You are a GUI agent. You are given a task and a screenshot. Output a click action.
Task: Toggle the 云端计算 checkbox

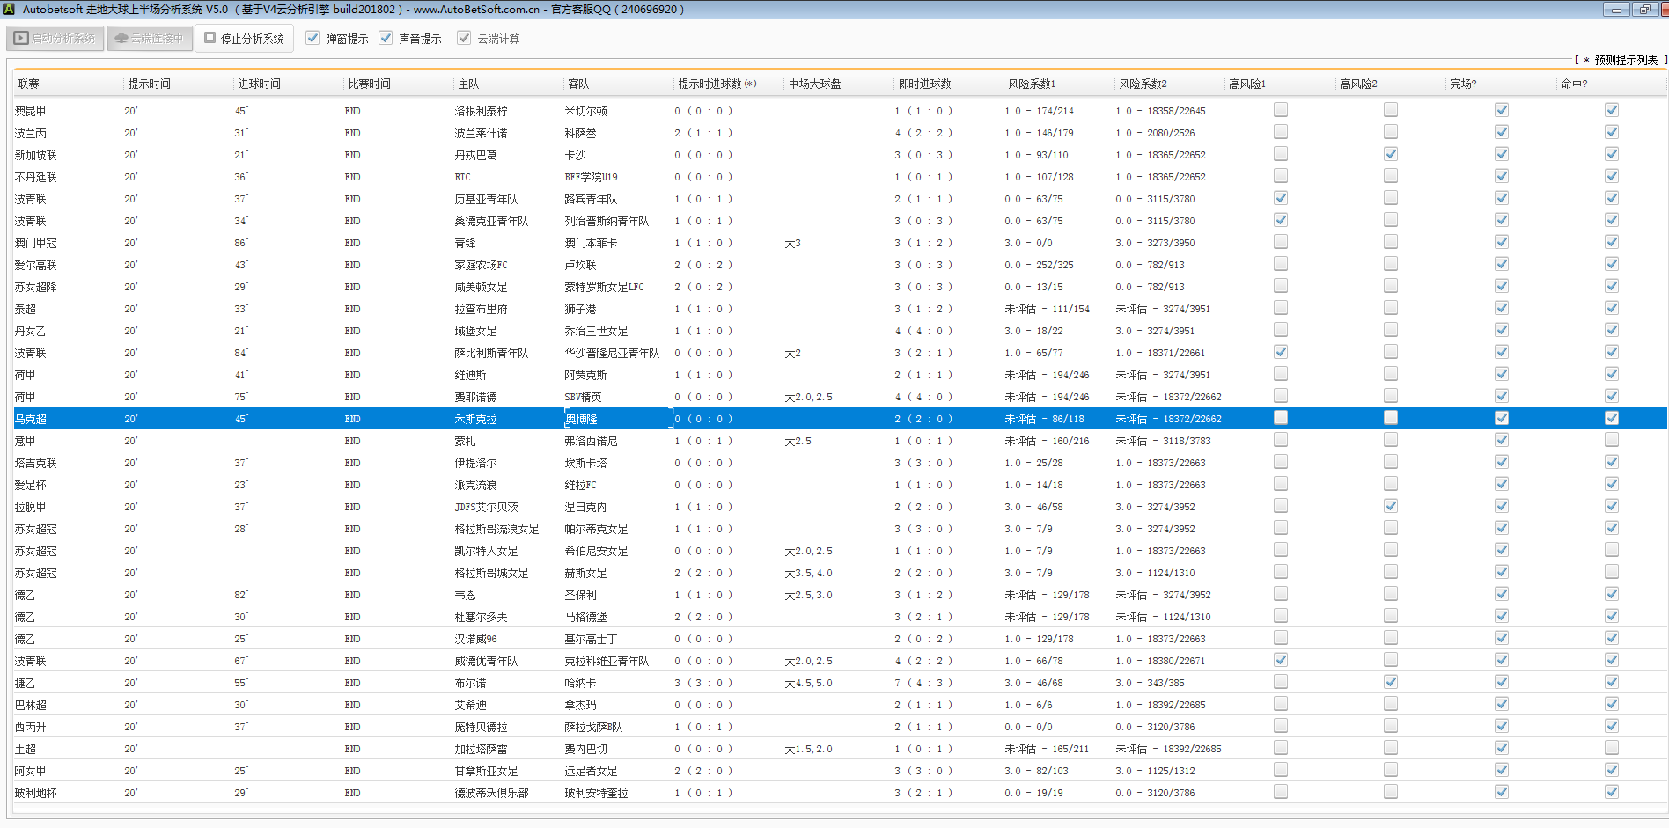point(464,38)
